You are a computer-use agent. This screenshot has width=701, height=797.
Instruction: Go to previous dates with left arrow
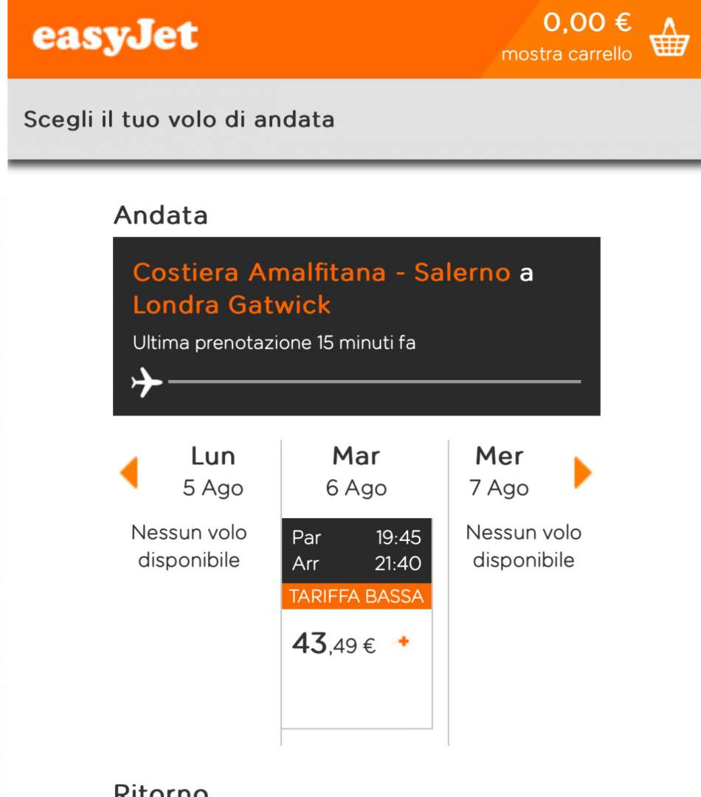tap(129, 472)
